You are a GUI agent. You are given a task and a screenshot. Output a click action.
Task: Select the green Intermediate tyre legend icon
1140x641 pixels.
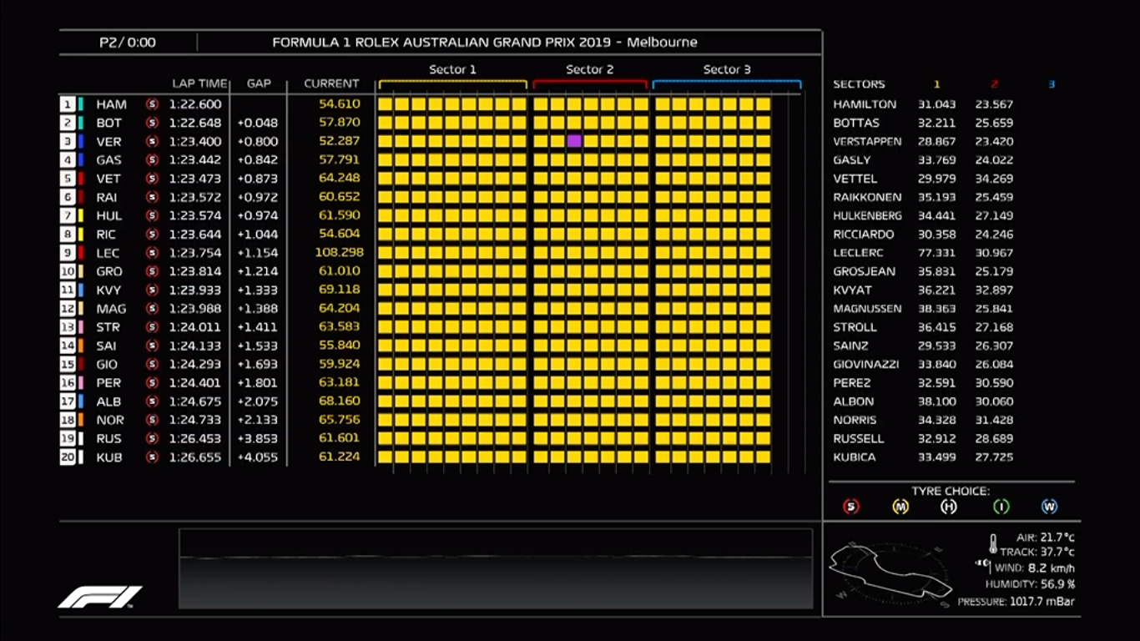1001,507
